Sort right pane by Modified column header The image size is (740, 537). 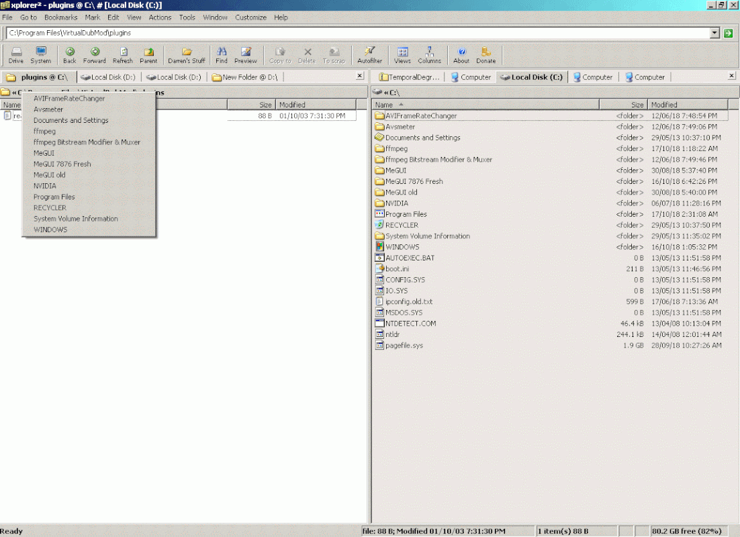(688, 105)
